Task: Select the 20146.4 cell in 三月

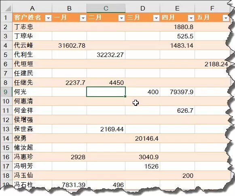Action: [142, 138]
